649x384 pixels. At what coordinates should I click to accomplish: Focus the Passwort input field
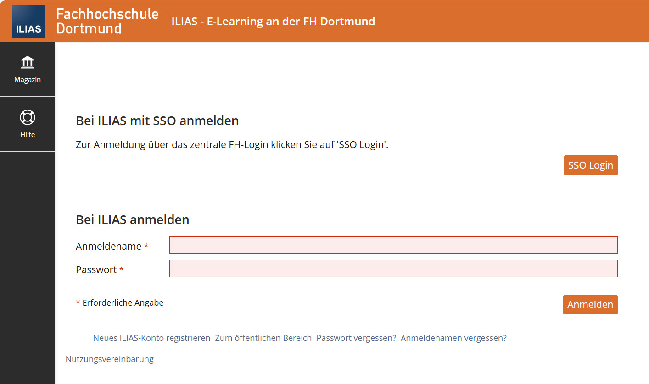(x=393, y=269)
